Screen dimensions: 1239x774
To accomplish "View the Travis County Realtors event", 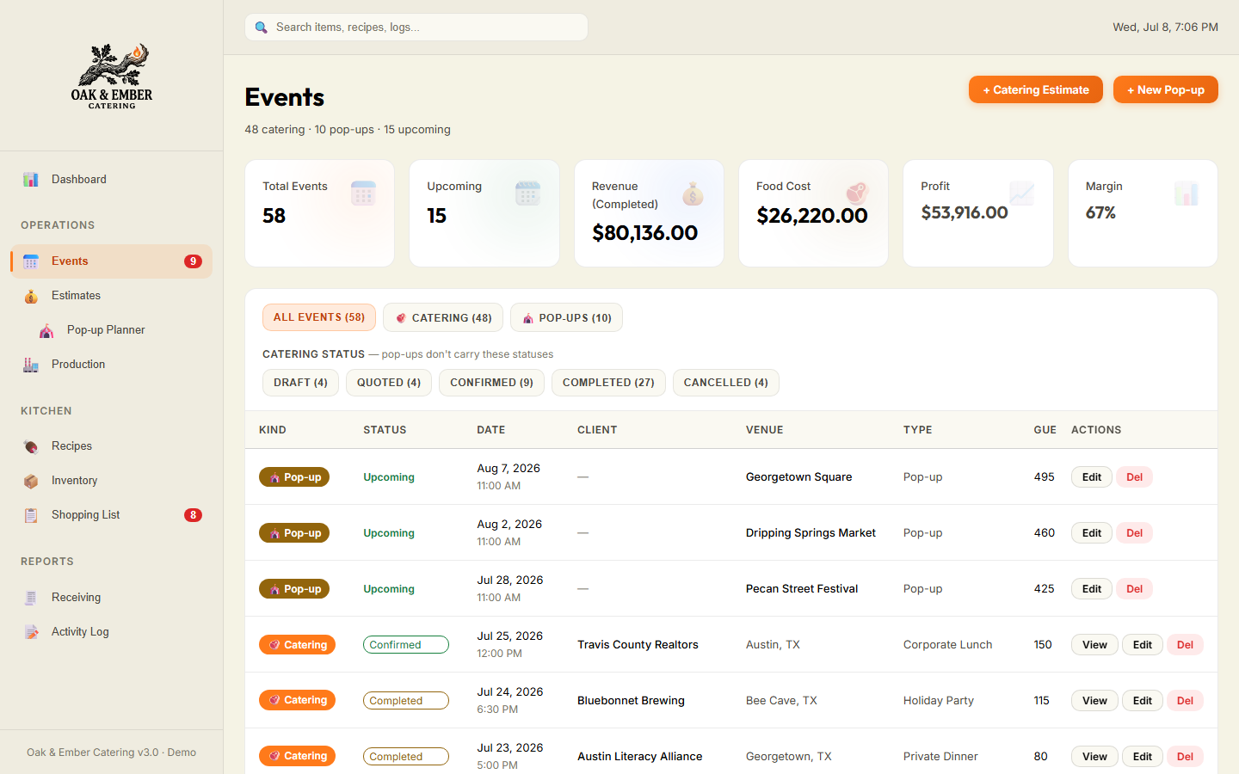I will [x=1094, y=645].
